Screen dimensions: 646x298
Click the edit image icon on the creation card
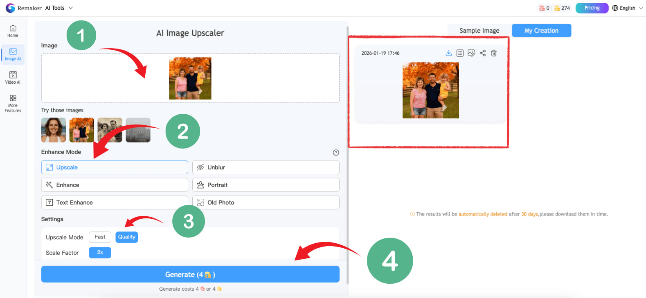471,53
